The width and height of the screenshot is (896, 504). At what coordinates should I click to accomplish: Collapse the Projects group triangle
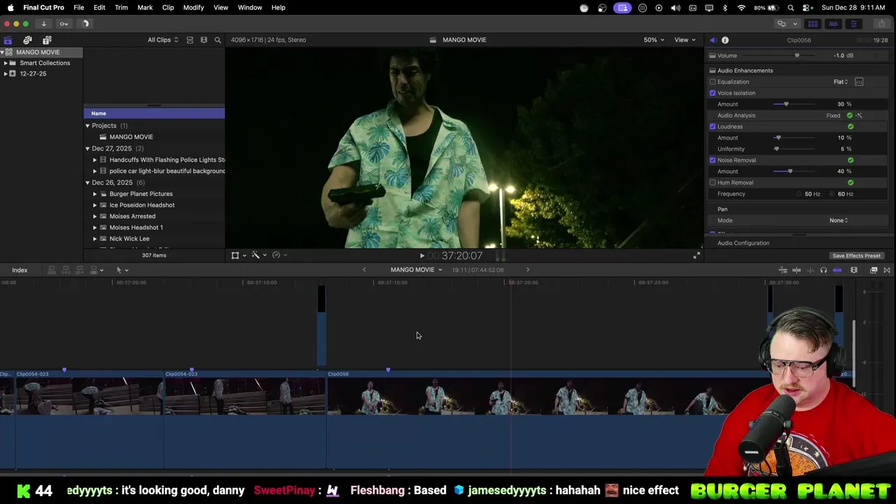(87, 126)
